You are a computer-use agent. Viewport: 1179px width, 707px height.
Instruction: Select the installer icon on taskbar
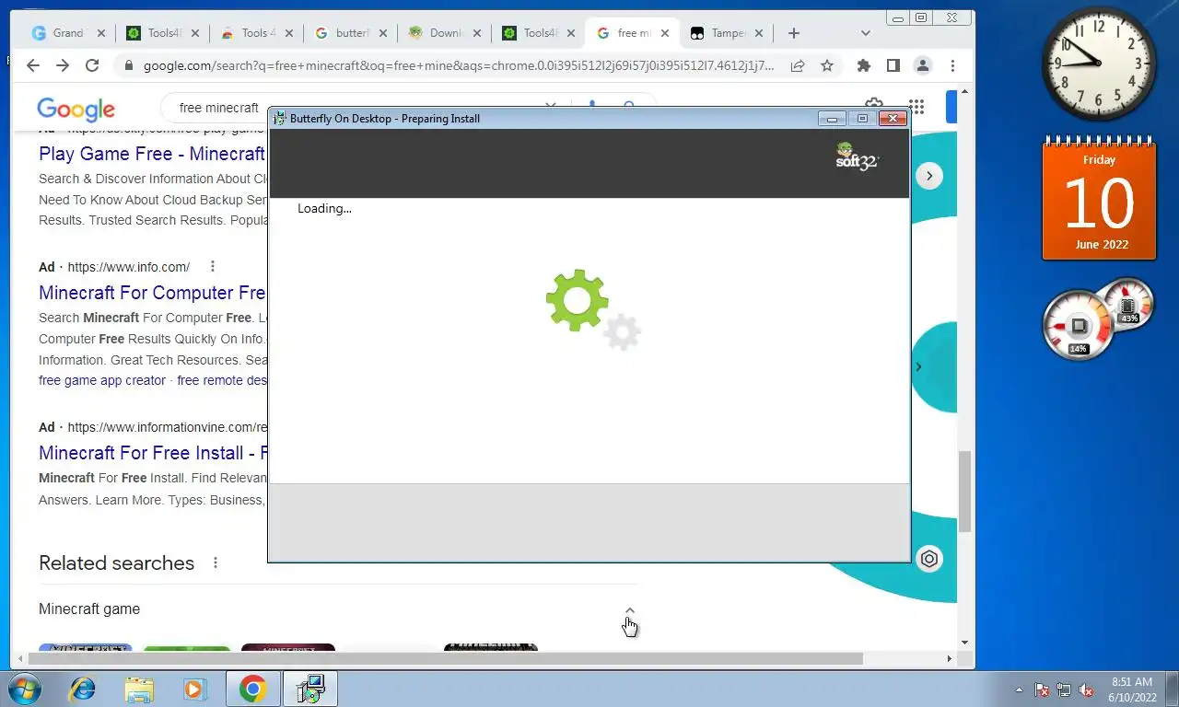[310, 689]
